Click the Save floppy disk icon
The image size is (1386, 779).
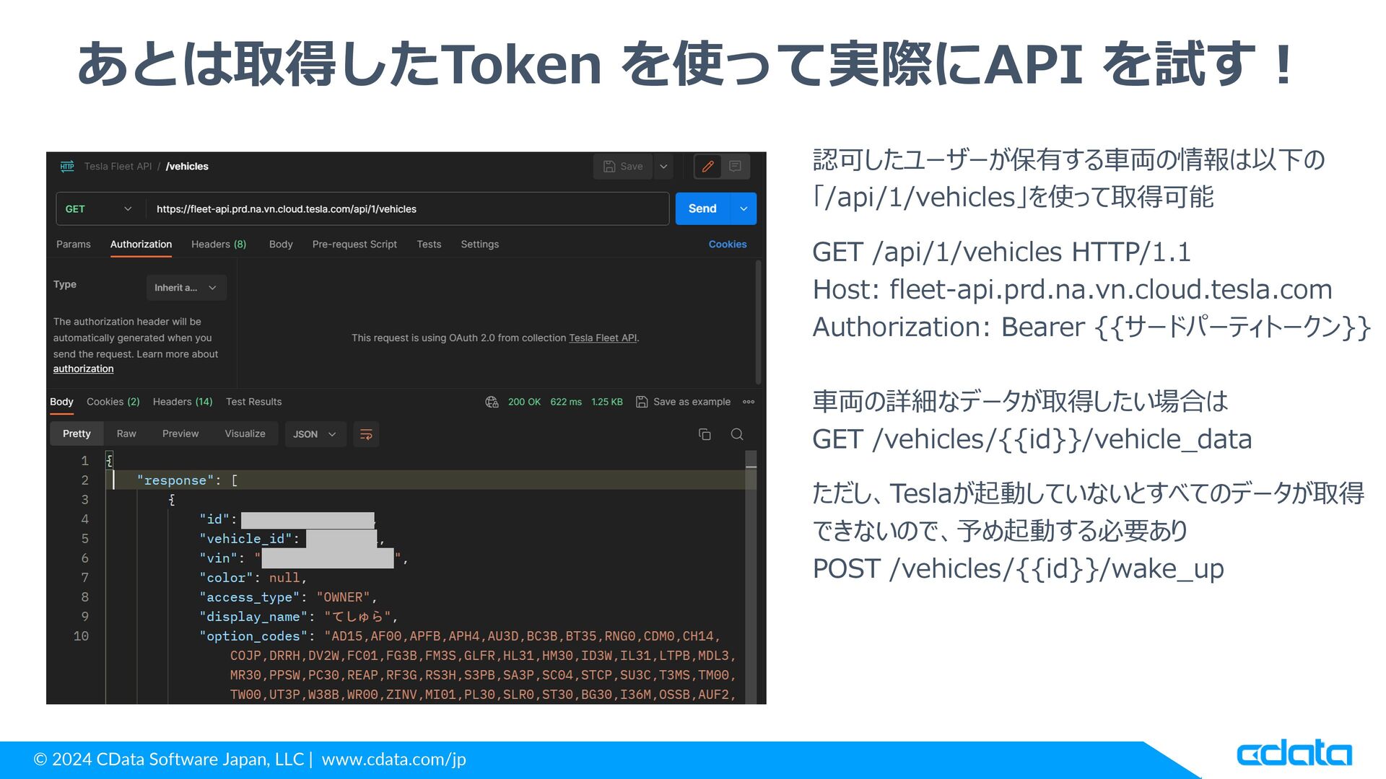609,167
